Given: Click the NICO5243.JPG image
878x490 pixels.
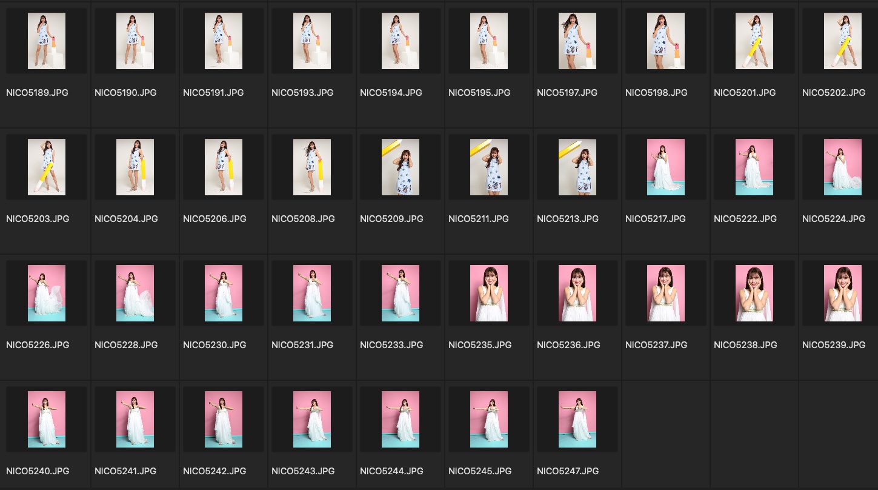Looking at the screenshot, I should click(x=312, y=420).
